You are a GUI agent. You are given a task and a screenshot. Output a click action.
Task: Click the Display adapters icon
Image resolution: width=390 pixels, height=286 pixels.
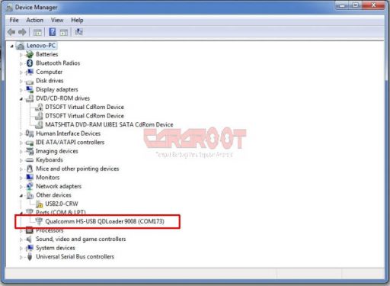coord(30,89)
